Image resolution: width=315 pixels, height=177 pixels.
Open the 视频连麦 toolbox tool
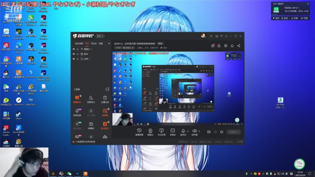pos(77,112)
